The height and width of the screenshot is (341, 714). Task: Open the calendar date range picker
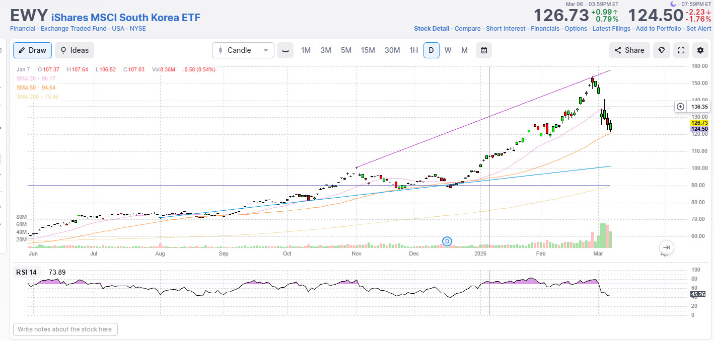(x=483, y=50)
